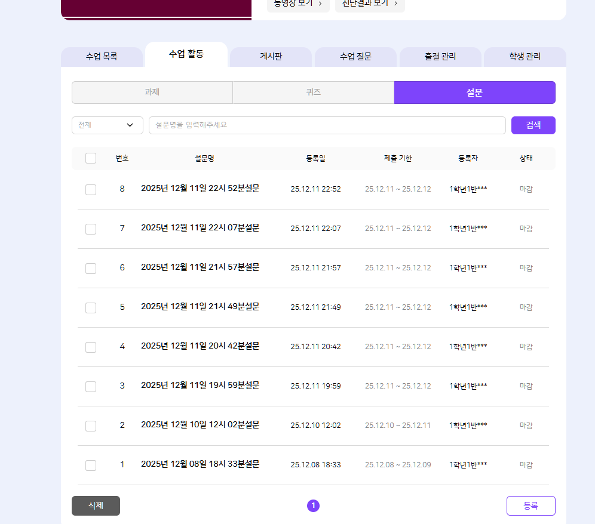Click page number 1 in pagination

(x=313, y=505)
